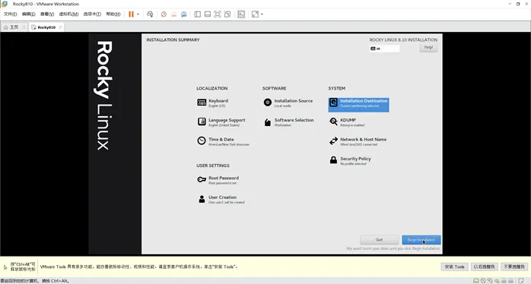Open Language Support settings

pos(221,122)
